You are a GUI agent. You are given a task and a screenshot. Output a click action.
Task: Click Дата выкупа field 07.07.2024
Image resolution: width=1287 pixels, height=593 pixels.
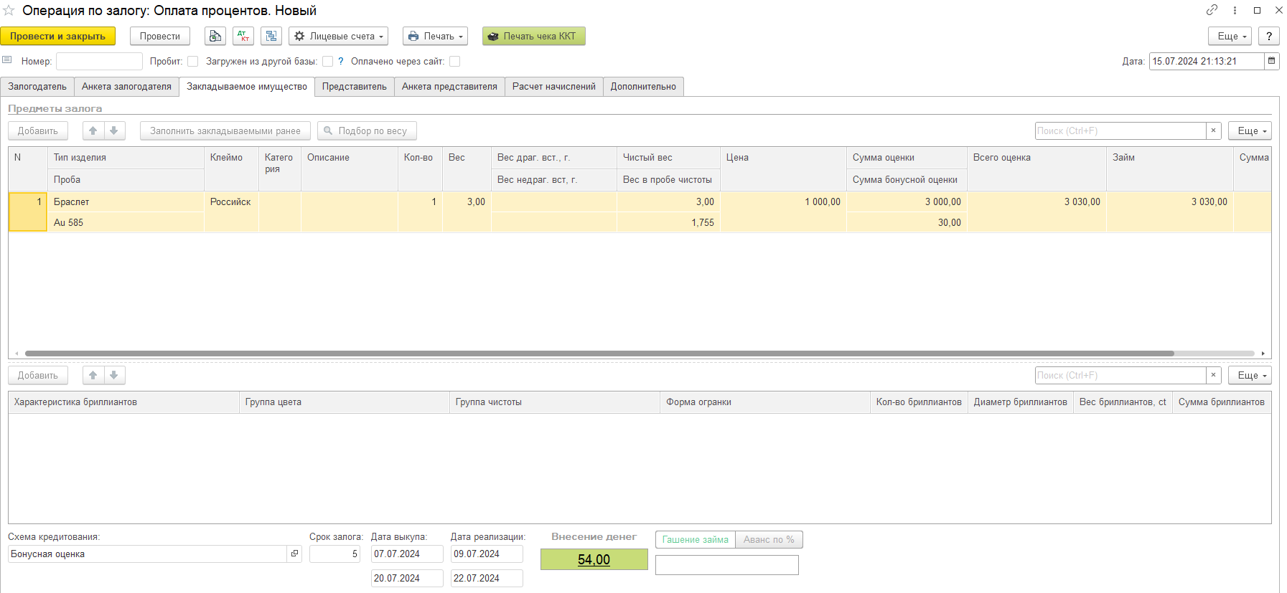pos(407,554)
